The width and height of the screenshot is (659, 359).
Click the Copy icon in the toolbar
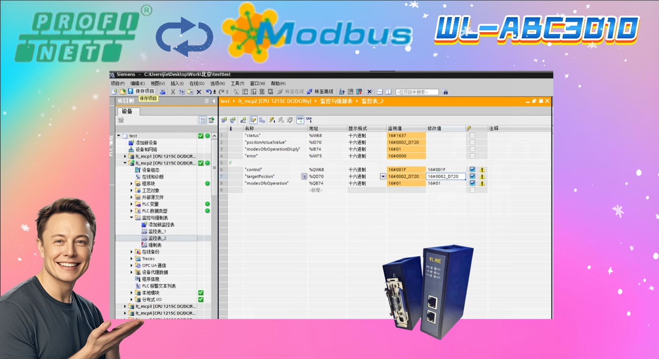pyautogui.click(x=182, y=91)
